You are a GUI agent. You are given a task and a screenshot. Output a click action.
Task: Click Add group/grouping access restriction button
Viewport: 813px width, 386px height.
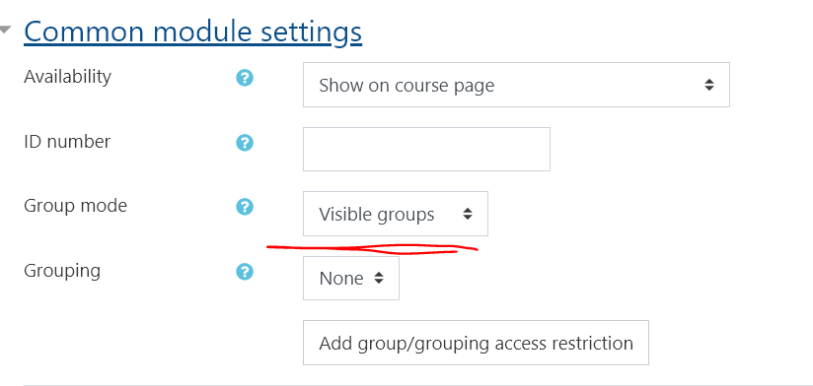[476, 343]
